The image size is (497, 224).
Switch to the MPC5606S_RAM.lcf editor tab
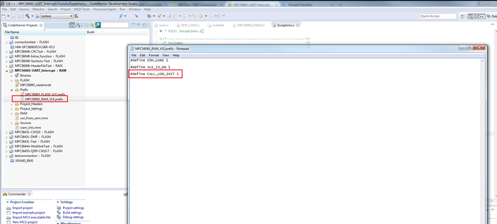tap(248, 25)
